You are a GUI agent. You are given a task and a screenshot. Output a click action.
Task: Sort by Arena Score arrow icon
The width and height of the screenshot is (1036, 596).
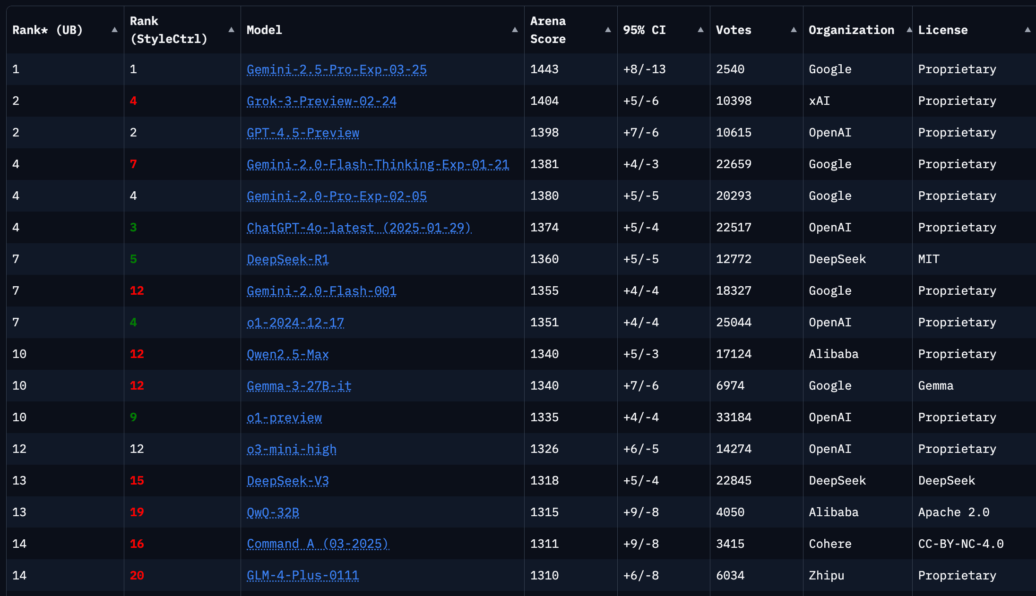[608, 30]
